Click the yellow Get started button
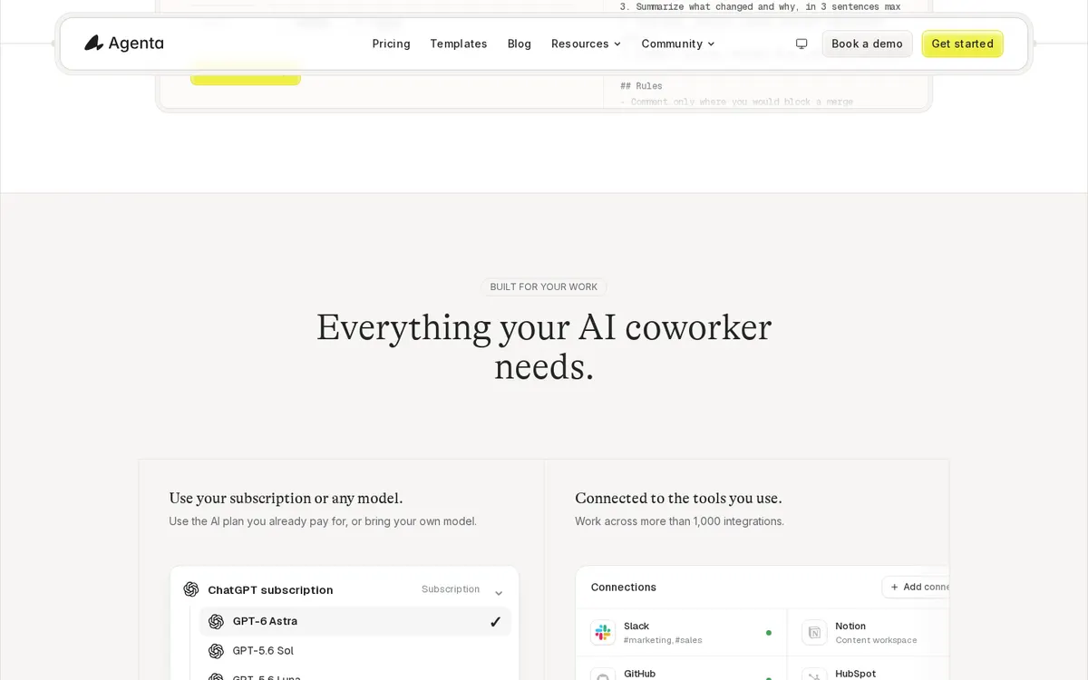This screenshot has height=680, width=1088. click(x=962, y=44)
